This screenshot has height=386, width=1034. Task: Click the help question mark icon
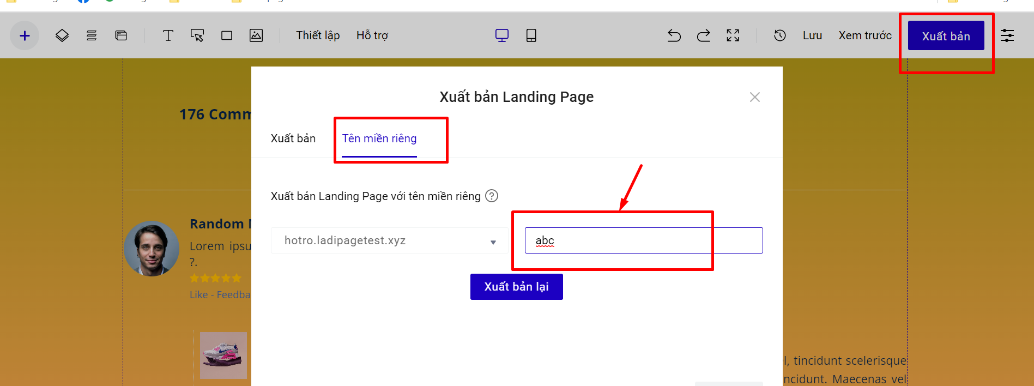pyautogui.click(x=492, y=196)
